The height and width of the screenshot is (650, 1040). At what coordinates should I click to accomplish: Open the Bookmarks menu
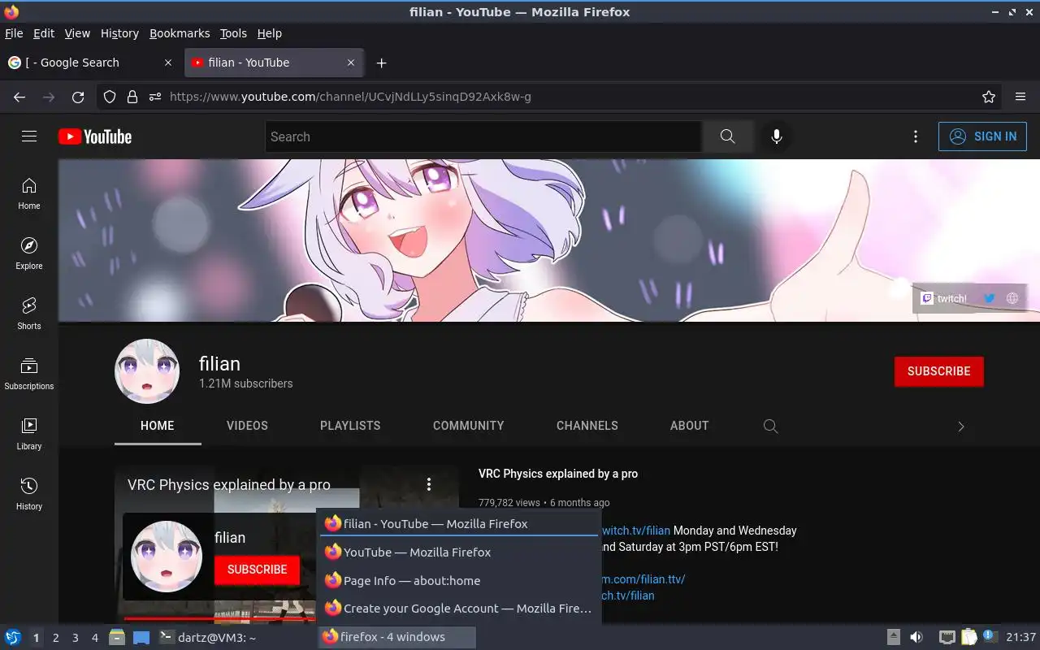coord(180,33)
